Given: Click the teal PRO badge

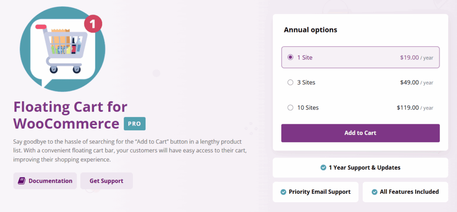Looking at the screenshot, I should click(x=134, y=124).
